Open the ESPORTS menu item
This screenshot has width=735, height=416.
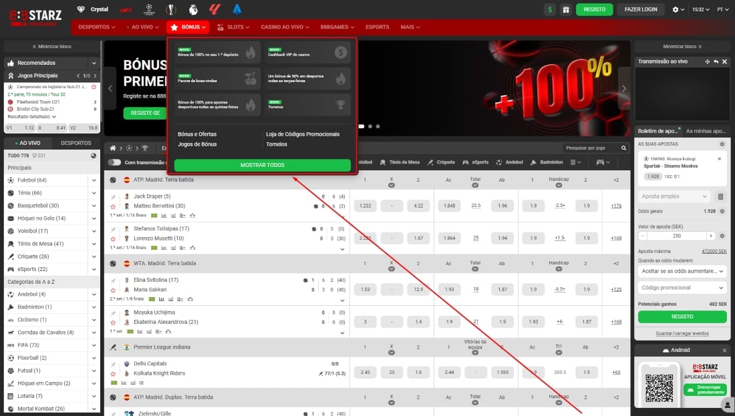coord(378,27)
